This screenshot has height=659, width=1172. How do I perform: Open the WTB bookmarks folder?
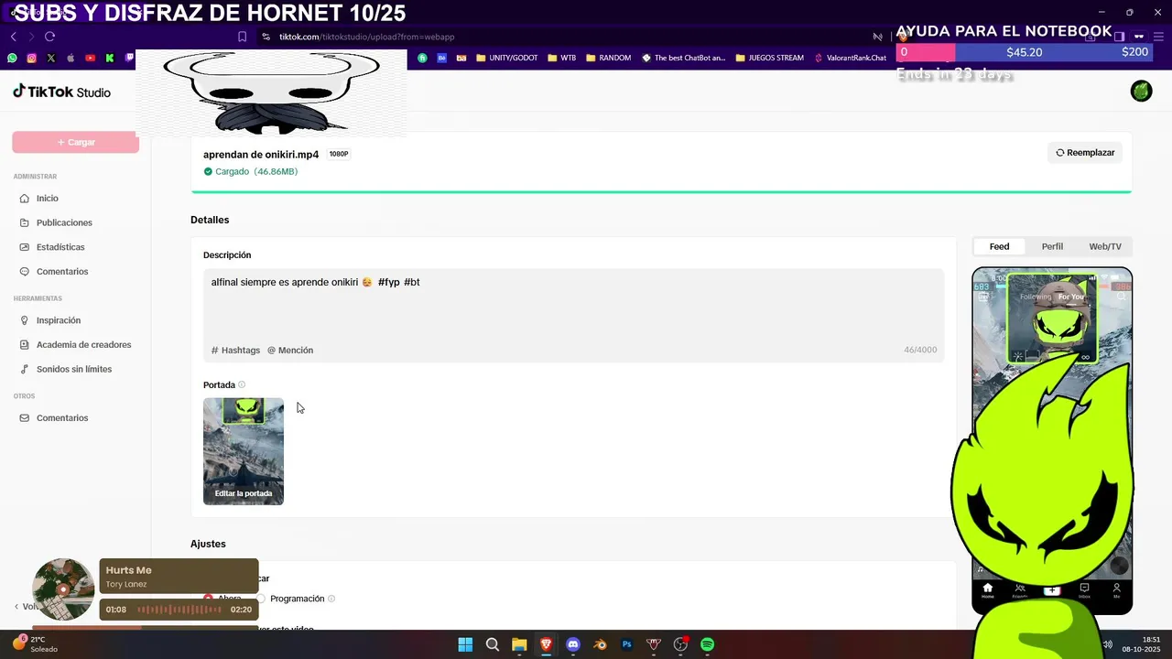coord(562,58)
